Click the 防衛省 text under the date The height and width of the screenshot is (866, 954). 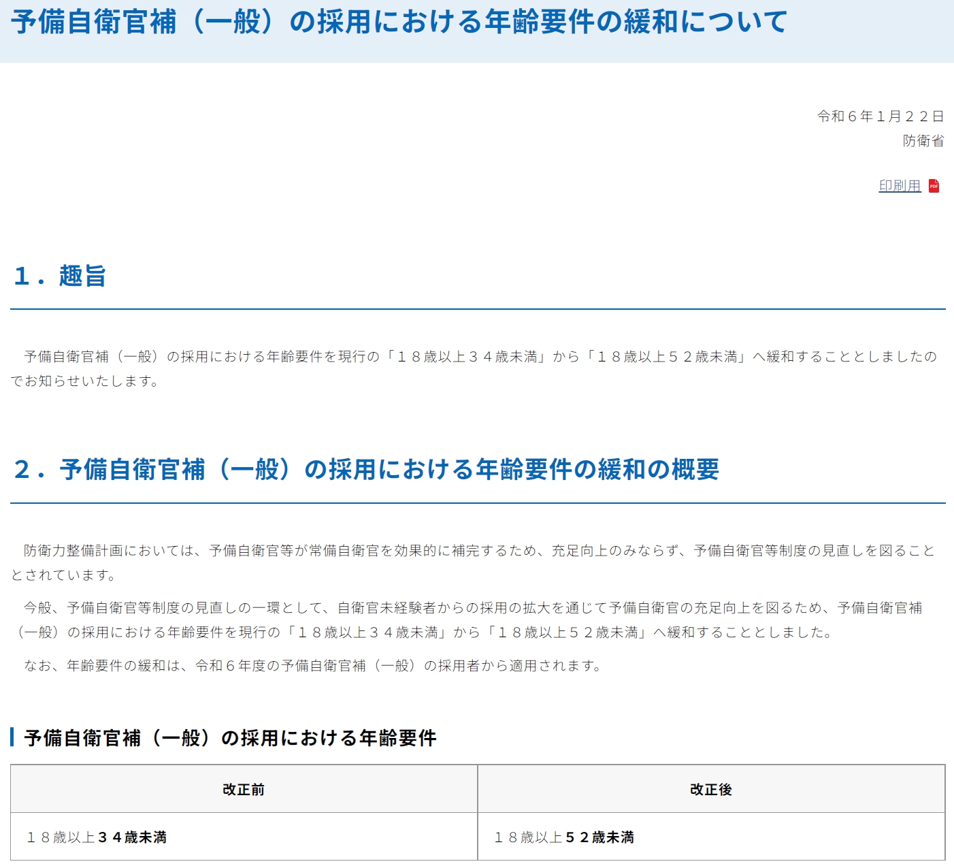(x=923, y=141)
